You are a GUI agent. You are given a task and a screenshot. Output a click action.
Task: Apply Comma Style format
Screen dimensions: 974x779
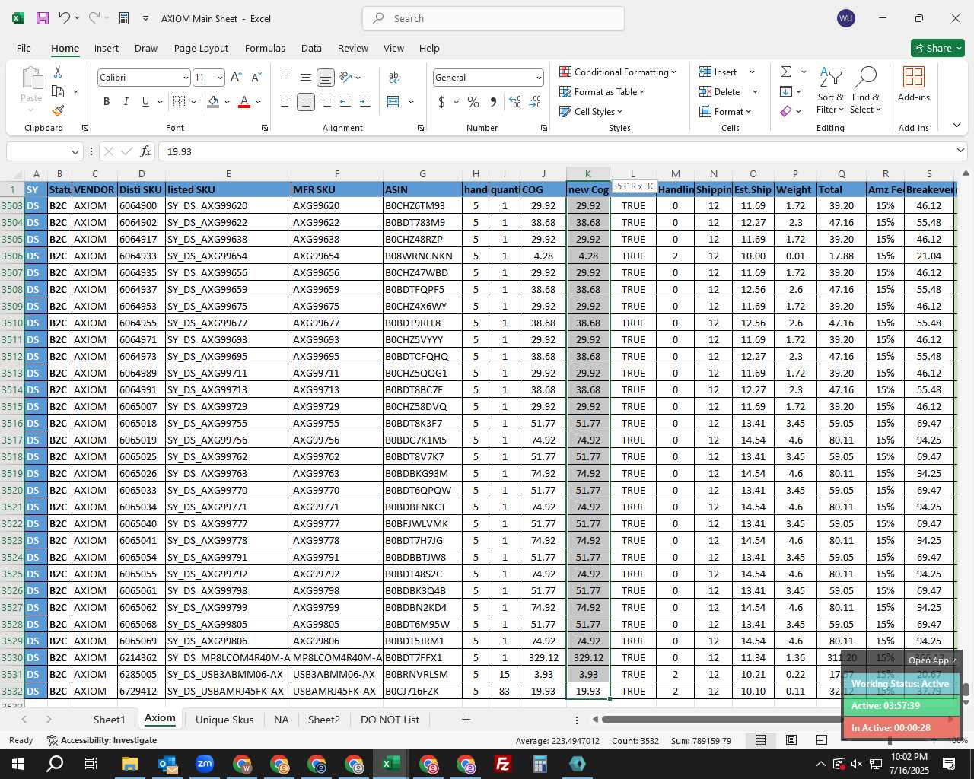click(494, 102)
